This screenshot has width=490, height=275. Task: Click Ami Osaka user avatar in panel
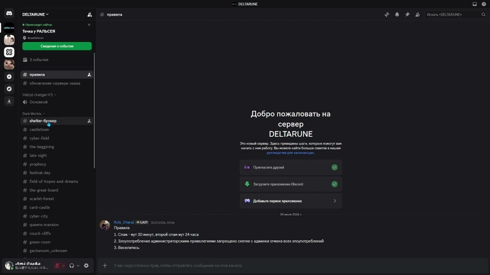coord(9,265)
